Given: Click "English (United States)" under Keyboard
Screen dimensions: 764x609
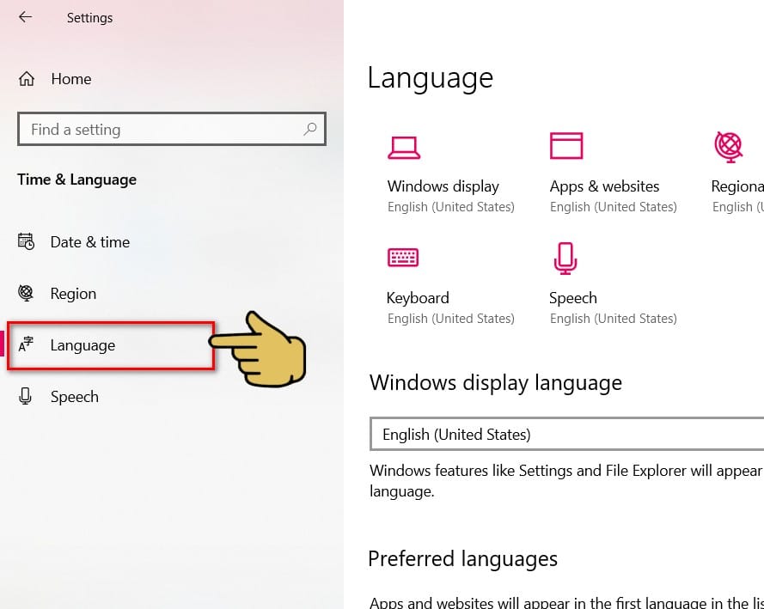Looking at the screenshot, I should 451,319.
